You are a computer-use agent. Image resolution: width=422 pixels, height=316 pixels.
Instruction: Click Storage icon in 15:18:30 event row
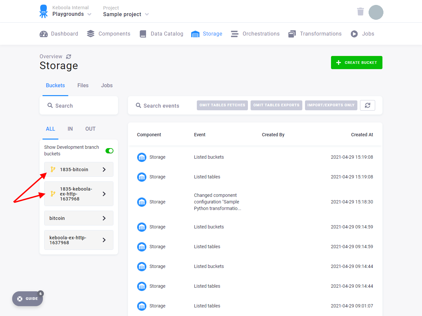click(142, 202)
